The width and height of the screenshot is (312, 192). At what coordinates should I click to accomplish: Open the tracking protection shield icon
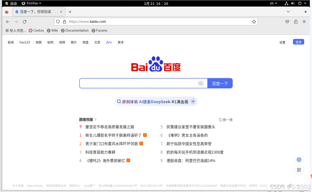coord(58,22)
